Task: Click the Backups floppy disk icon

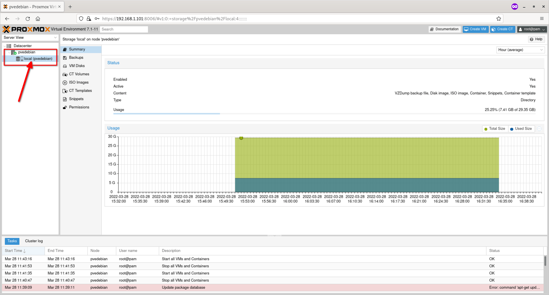Action: click(65, 58)
